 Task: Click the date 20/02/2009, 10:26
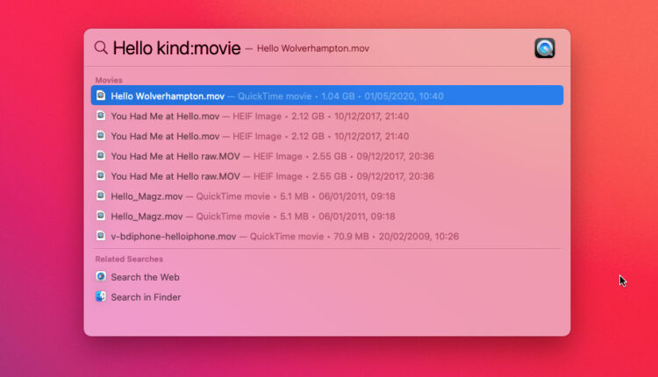click(418, 237)
